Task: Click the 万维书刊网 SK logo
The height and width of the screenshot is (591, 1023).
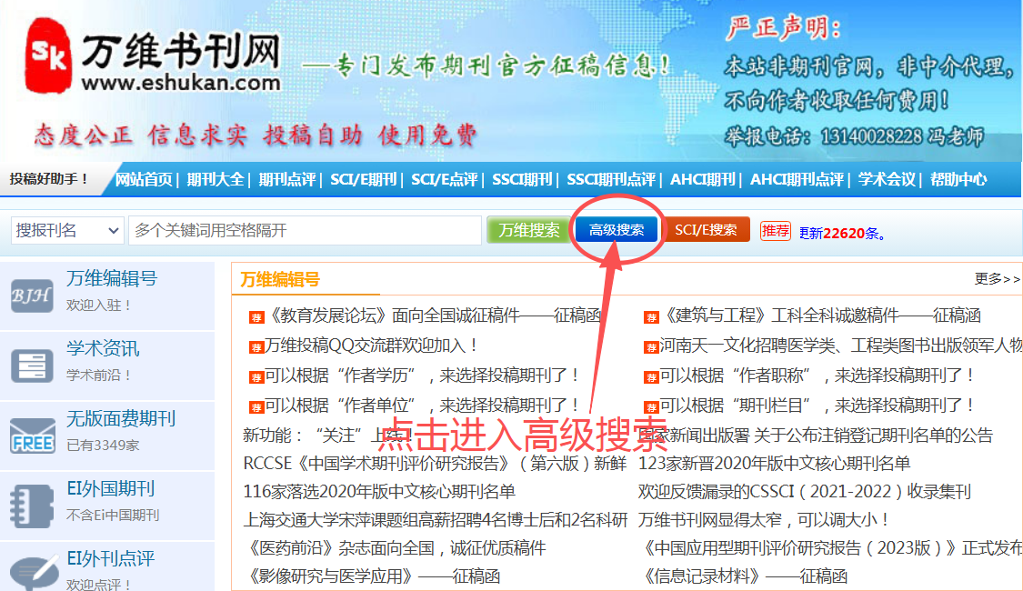Action: coord(47,57)
